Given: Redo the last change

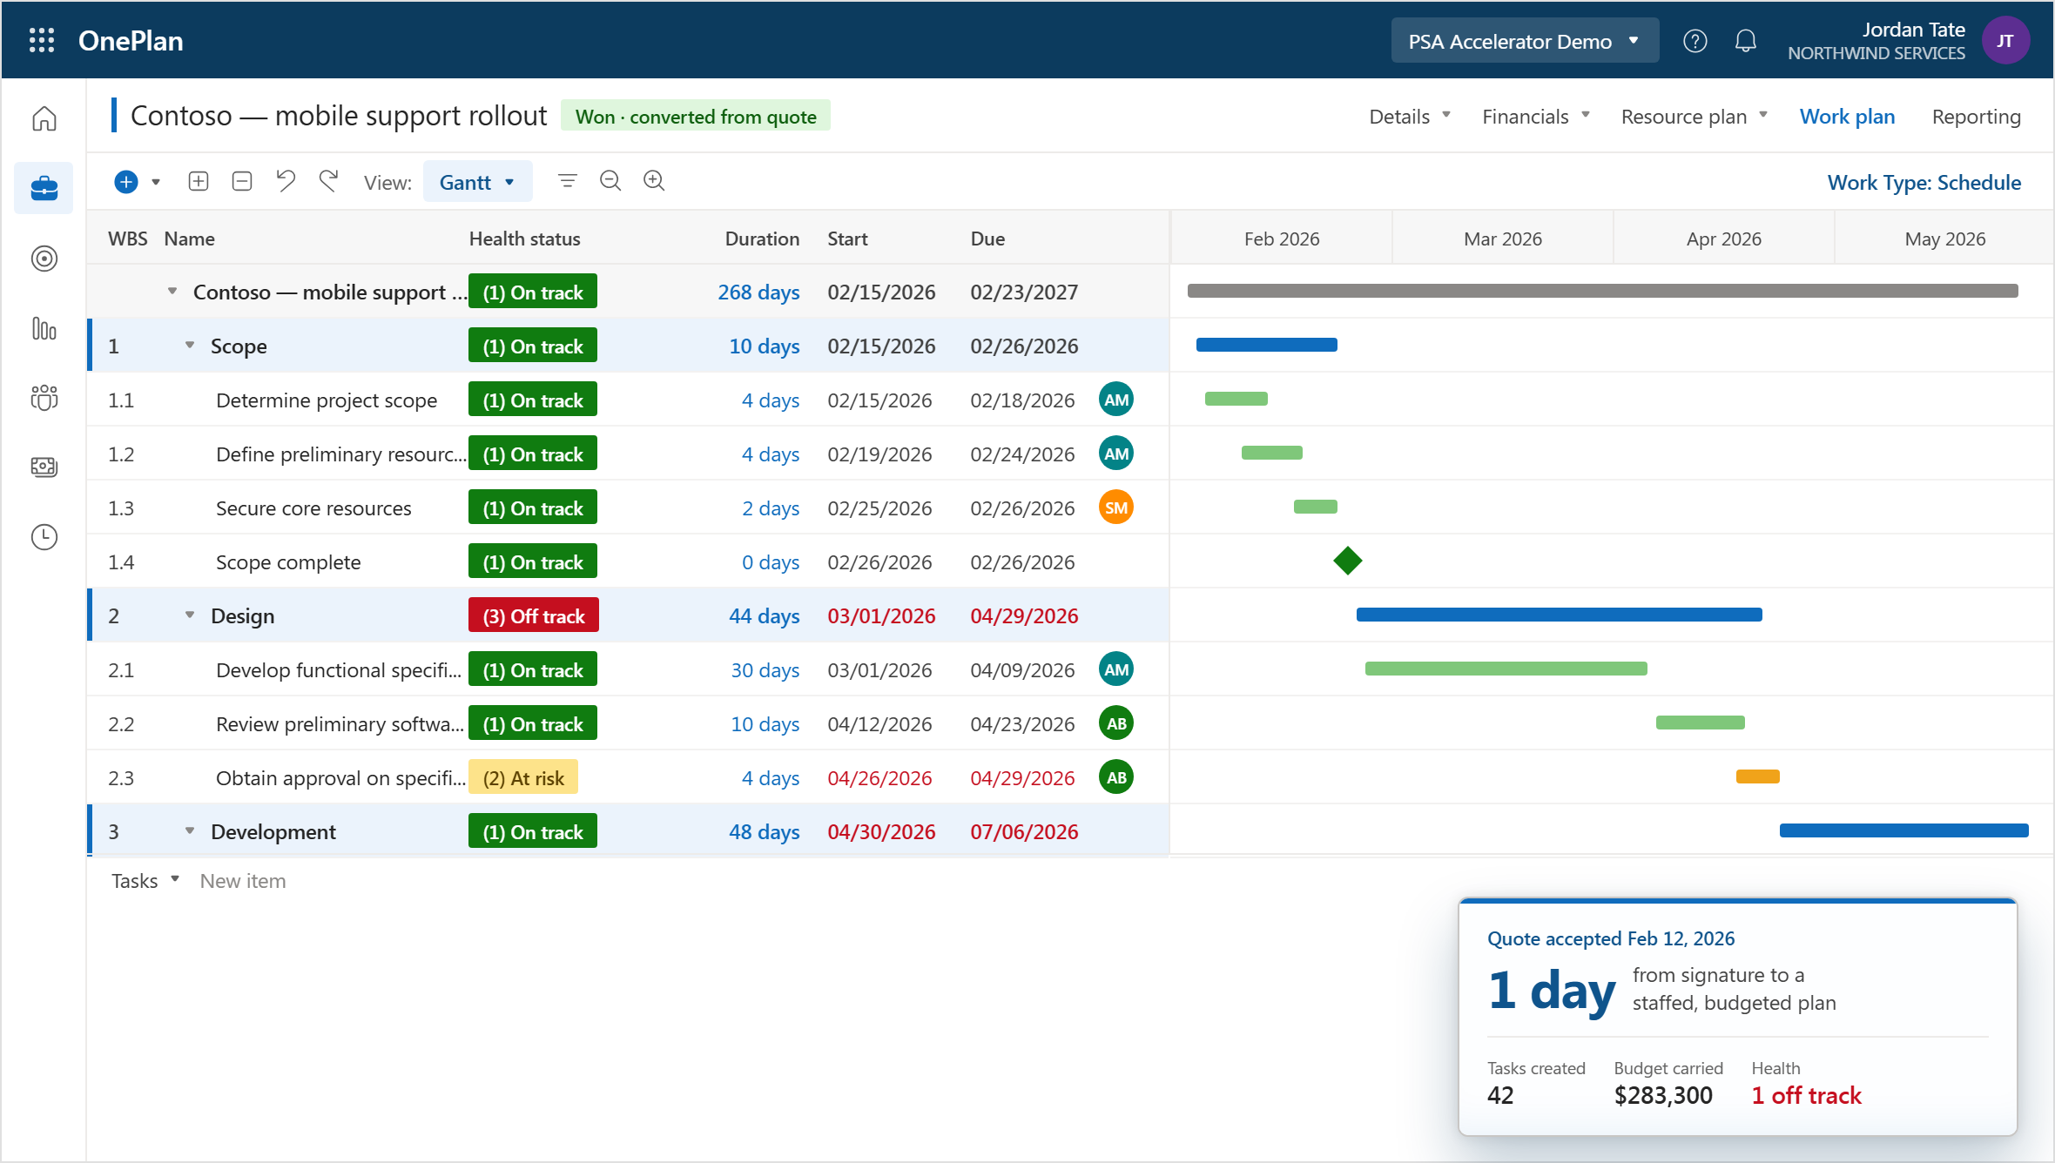Looking at the screenshot, I should coord(328,181).
